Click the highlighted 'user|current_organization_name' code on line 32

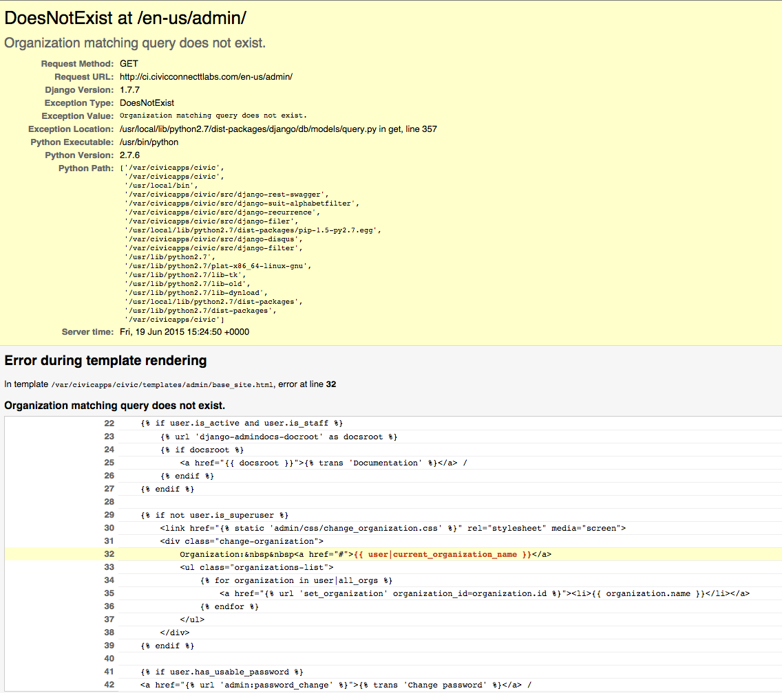[x=443, y=554]
